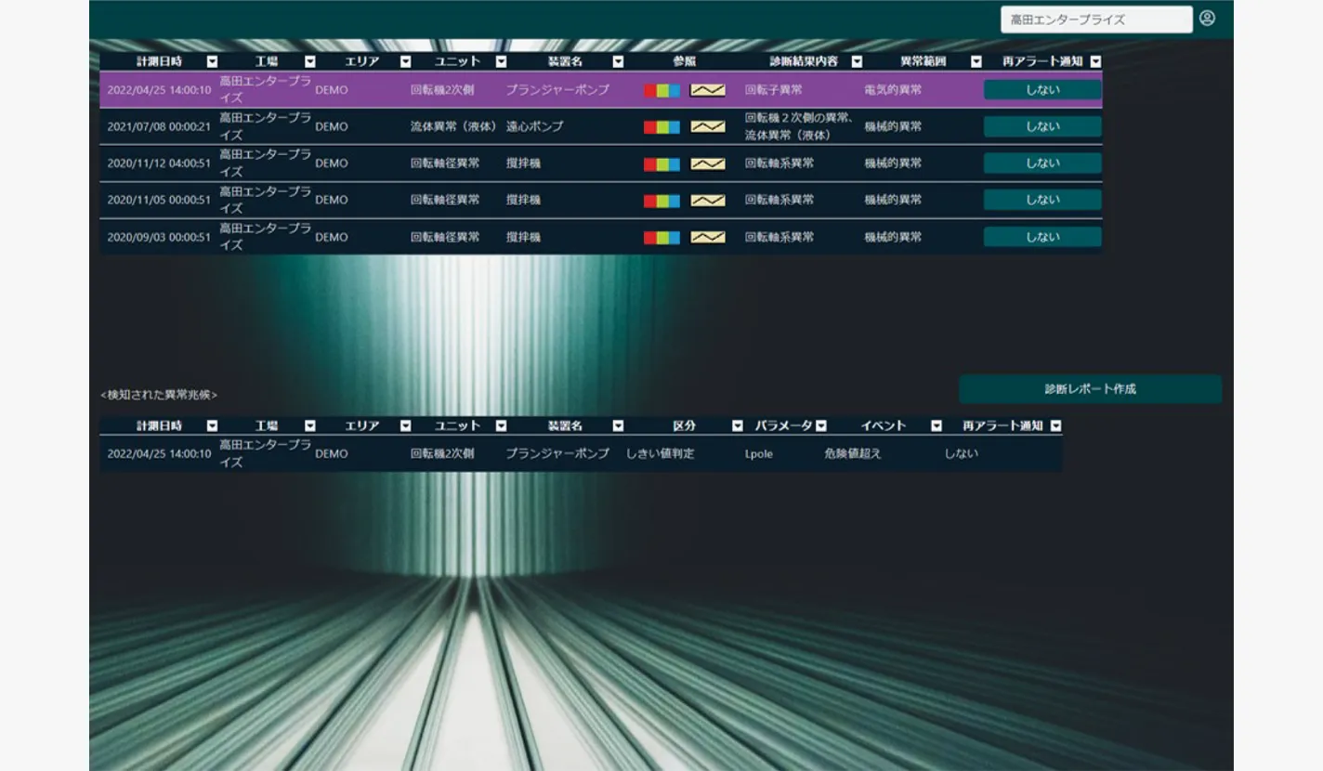Expand the 装置名 filter dropdown in top table
1323x771 pixels.
tap(618, 61)
